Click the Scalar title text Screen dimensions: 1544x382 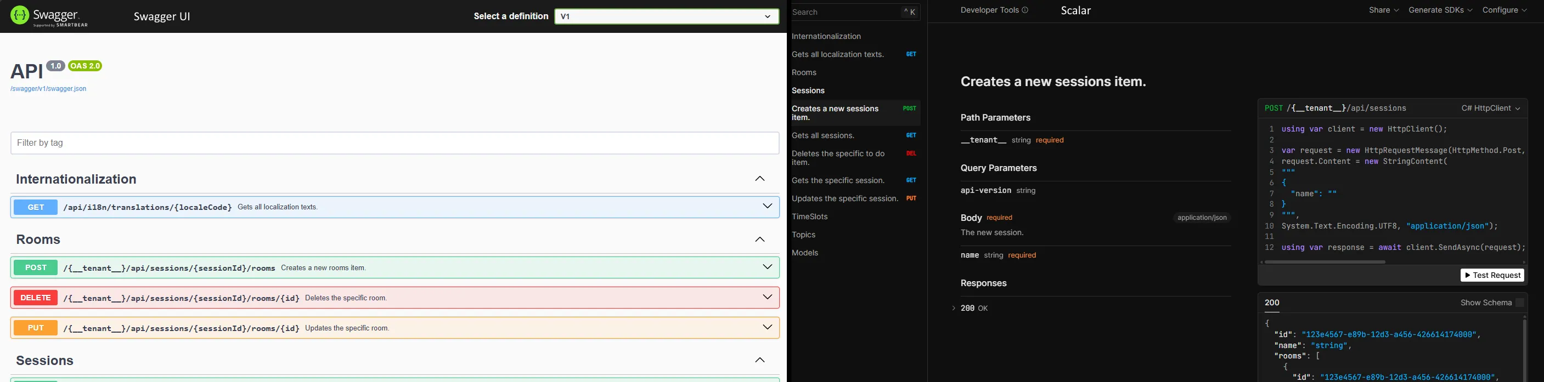[x=1076, y=10]
